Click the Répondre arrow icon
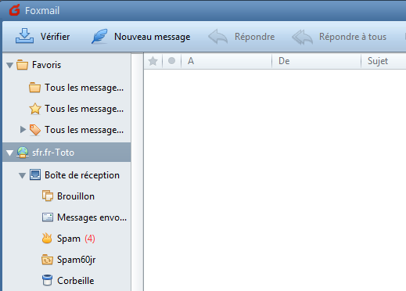 click(x=218, y=37)
